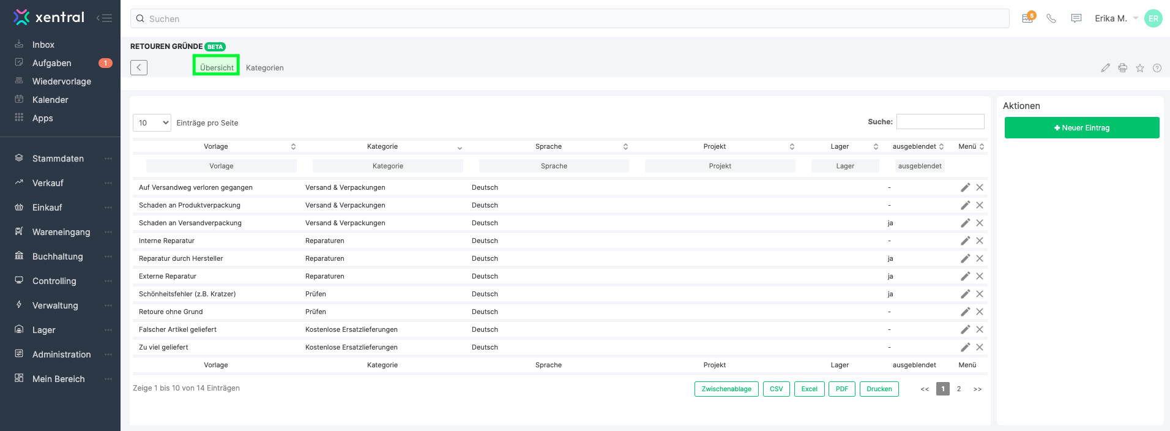Delete the 'Zu viel geliefert' row

point(980,347)
